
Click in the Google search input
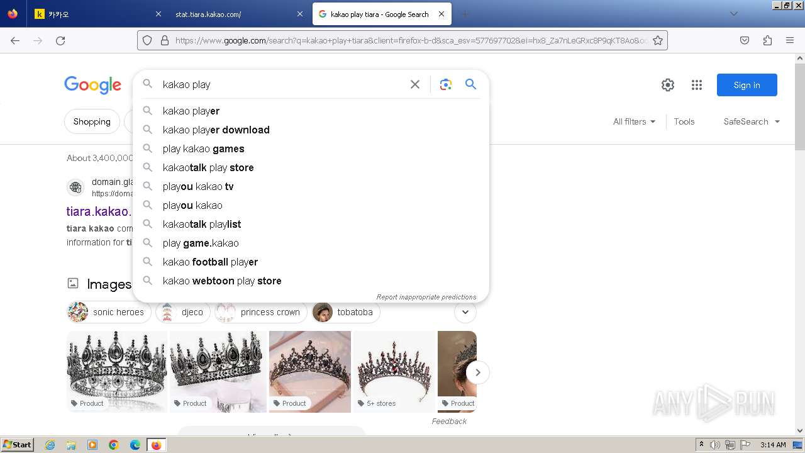[x=283, y=84]
